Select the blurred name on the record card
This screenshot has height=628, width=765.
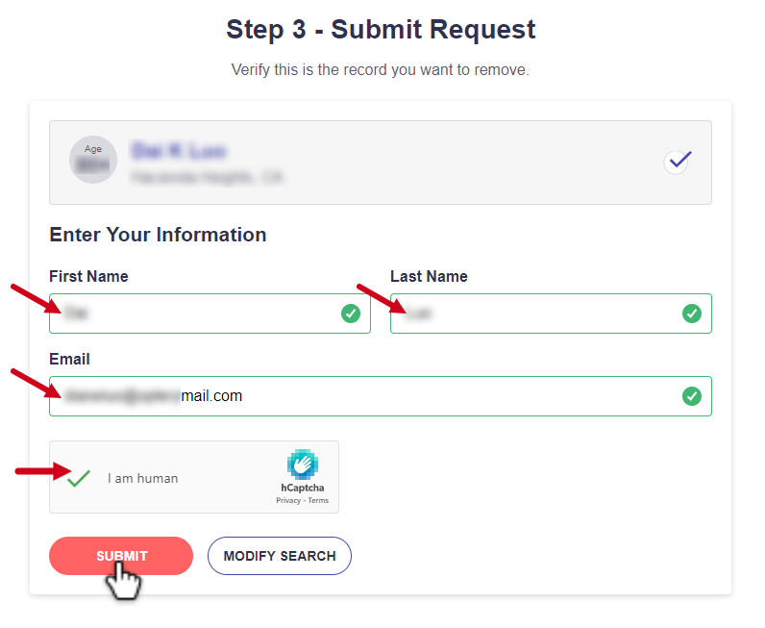click(179, 150)
